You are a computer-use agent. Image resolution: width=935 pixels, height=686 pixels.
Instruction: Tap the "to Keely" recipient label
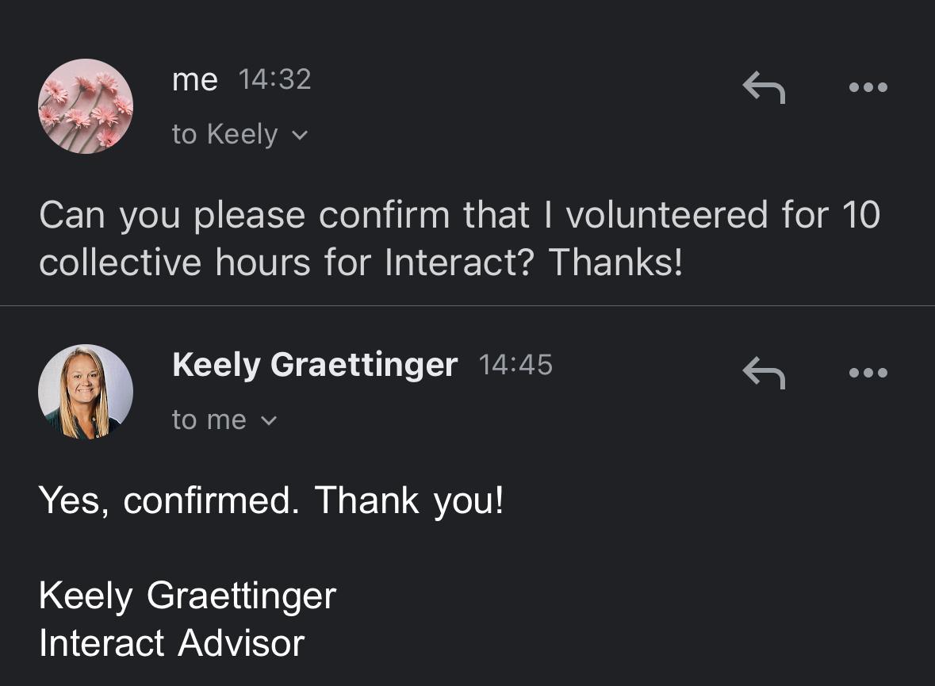click(224, 134)
